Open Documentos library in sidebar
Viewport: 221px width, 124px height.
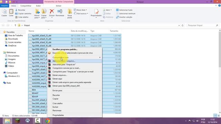click(12, 56)
